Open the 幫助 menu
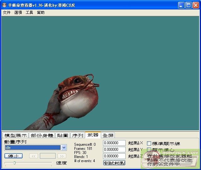Image resolution: width=201 pixels, height=170 pixels. [41, 13]
